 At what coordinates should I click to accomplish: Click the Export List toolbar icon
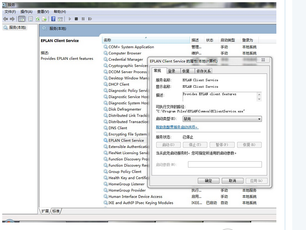click(44, 19)
